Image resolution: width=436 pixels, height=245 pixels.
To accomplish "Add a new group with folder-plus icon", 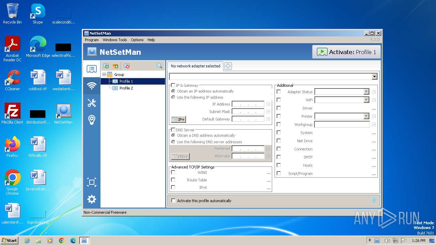I will point(115,66).
